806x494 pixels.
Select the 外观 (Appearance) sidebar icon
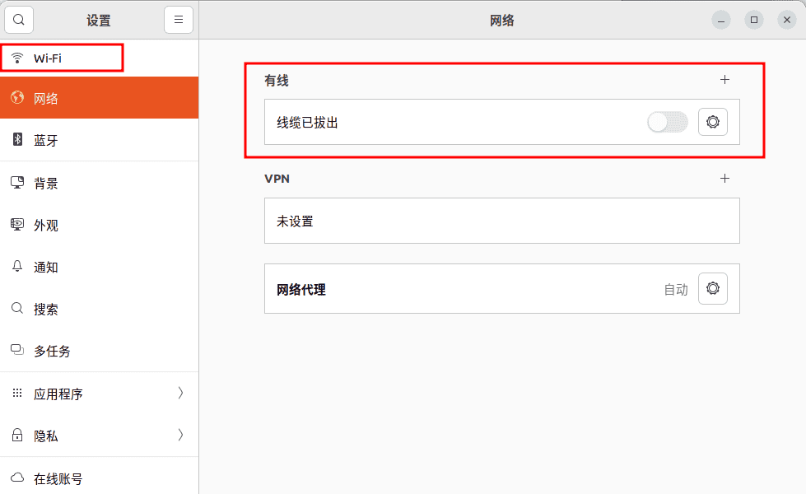point(18,225)
